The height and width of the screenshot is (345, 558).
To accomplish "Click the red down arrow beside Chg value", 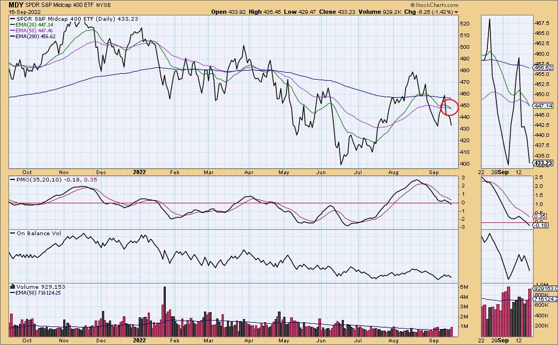I will pos(456,12).
